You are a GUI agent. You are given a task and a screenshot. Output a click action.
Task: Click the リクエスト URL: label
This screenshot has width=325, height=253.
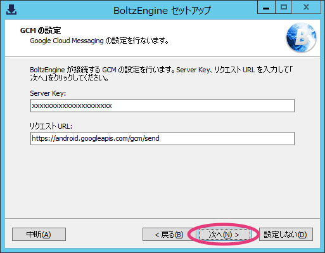click(51, 126)
